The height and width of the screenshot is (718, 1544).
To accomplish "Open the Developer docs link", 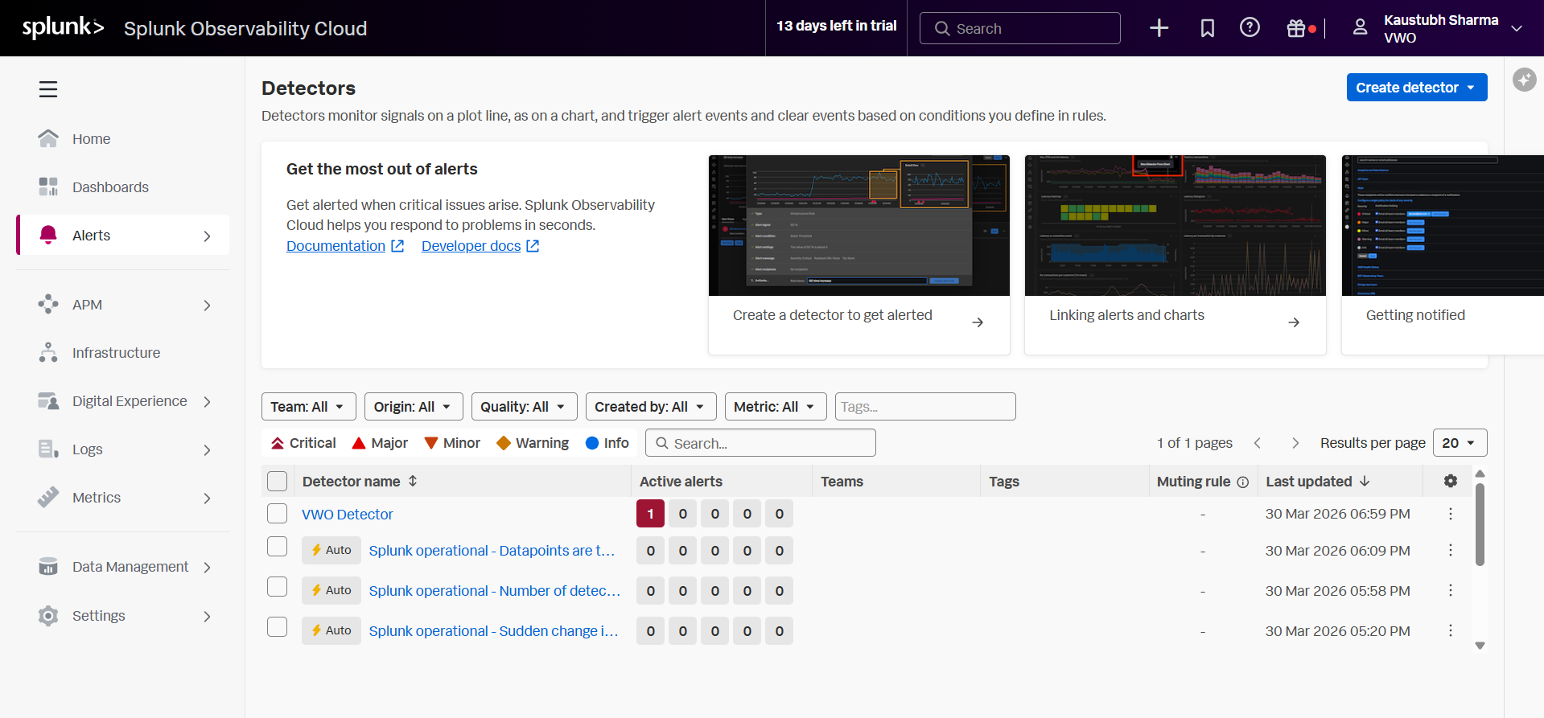I will pyautogui.click(x=471, y=246).
